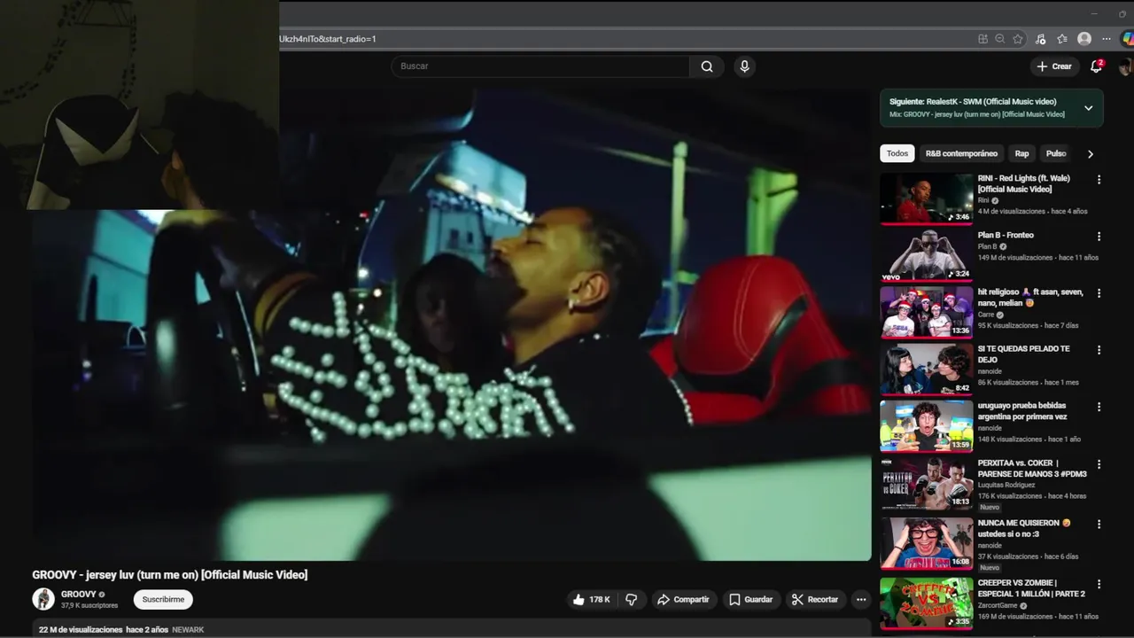The image size is (1134, 638).
Task: Click into the Buscar search field
Action: pyautogui.click(x=540, y=66)
